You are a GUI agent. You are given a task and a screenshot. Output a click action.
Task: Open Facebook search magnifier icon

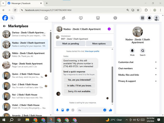click(x=12, y=18)
